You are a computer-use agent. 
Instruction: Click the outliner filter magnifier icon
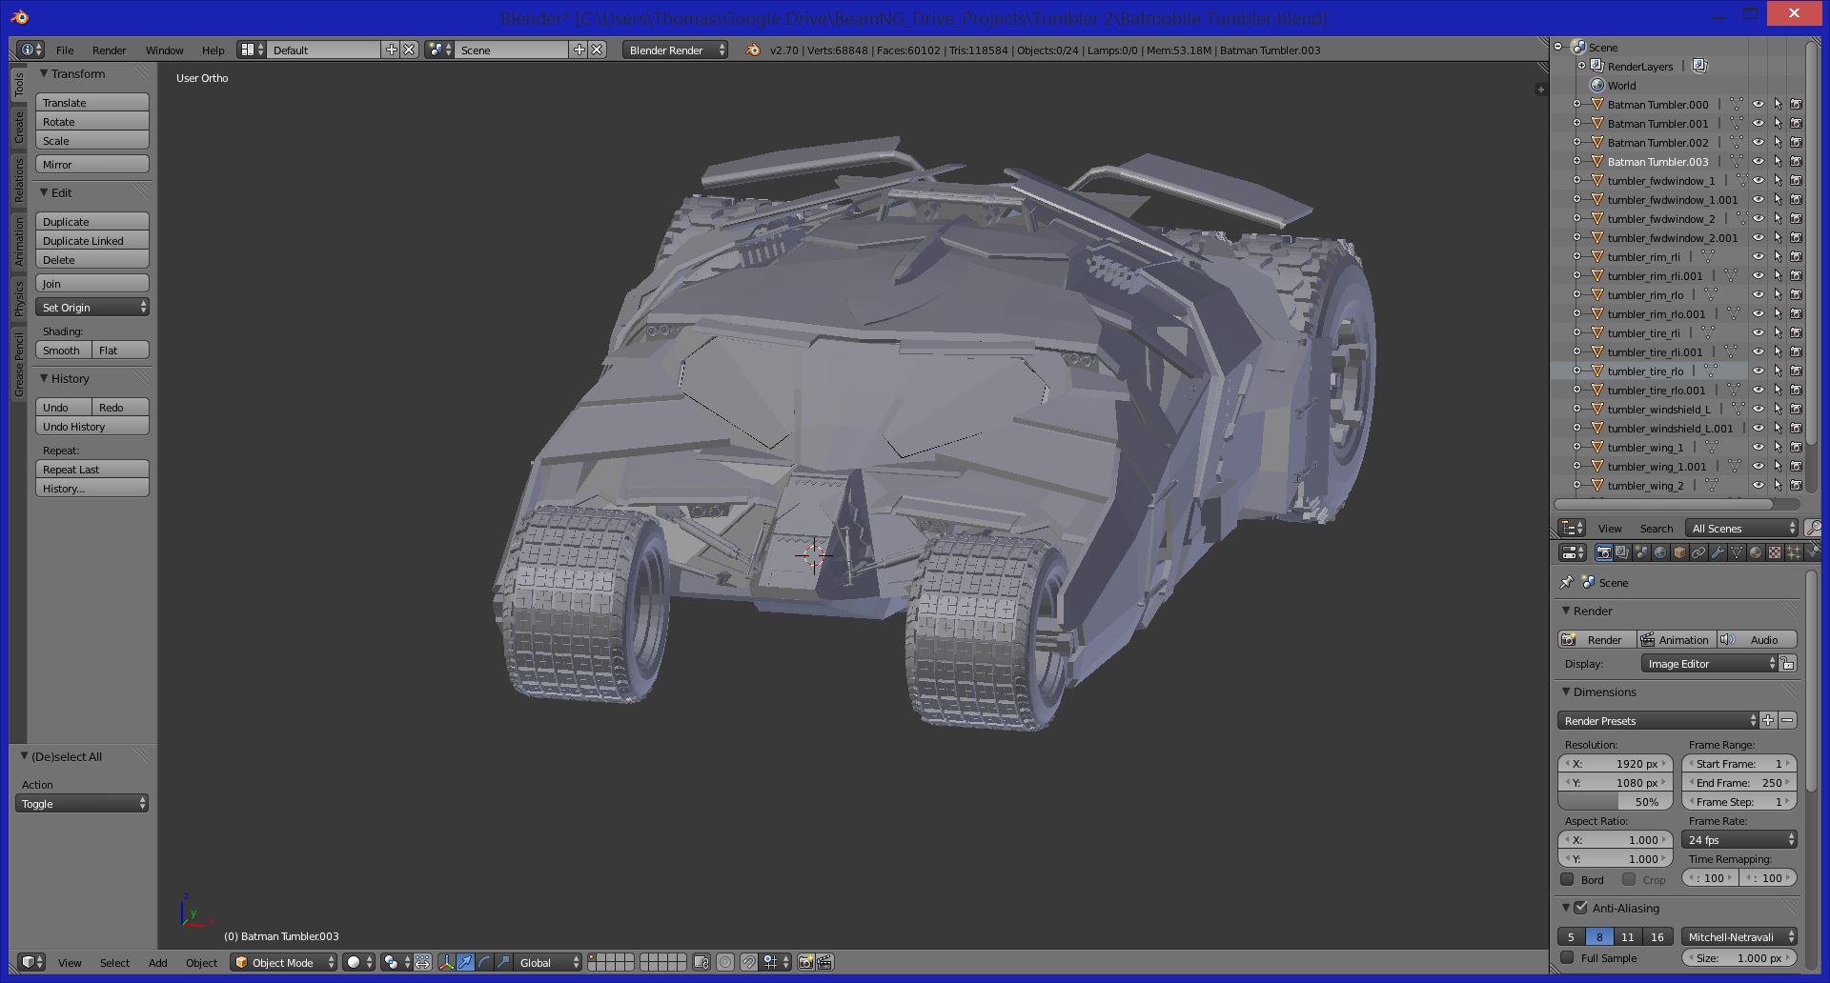(x=1813, y=528)
